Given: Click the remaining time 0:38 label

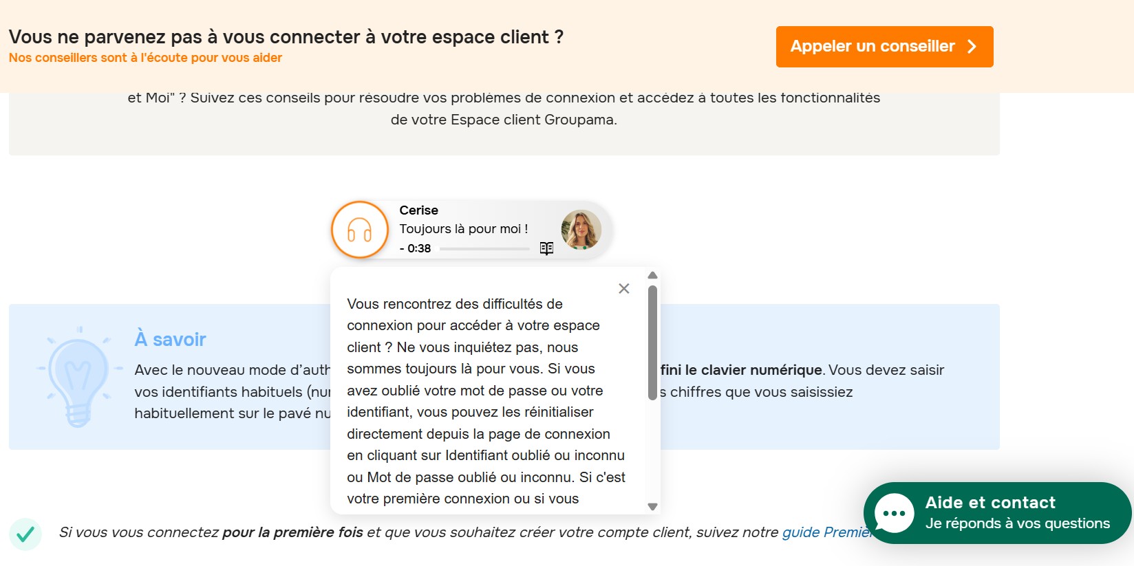Looking at the screenshot, I should (416, 248).
